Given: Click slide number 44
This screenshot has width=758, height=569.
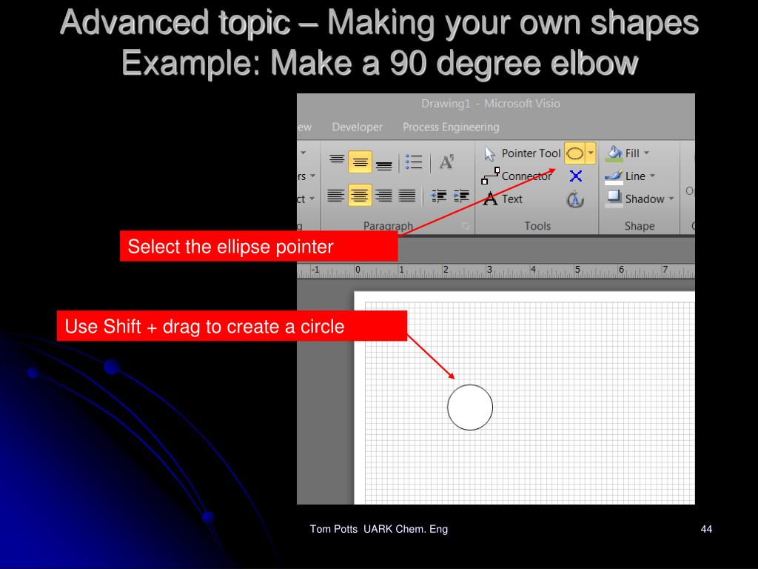Looking at the screenshot, I should [x=706, y=529].
